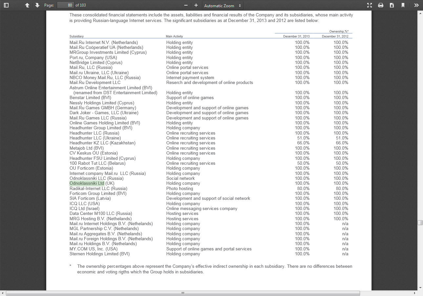This screenshot has width=423, height=296.
Task: Click "Mail.Ru Coöperatief UA (Netherlands)"
Action: [x=106, y=48]
